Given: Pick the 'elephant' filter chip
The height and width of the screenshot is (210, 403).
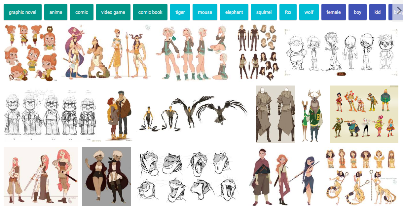Looking at the screenshot, I should (x=234, y=12).
